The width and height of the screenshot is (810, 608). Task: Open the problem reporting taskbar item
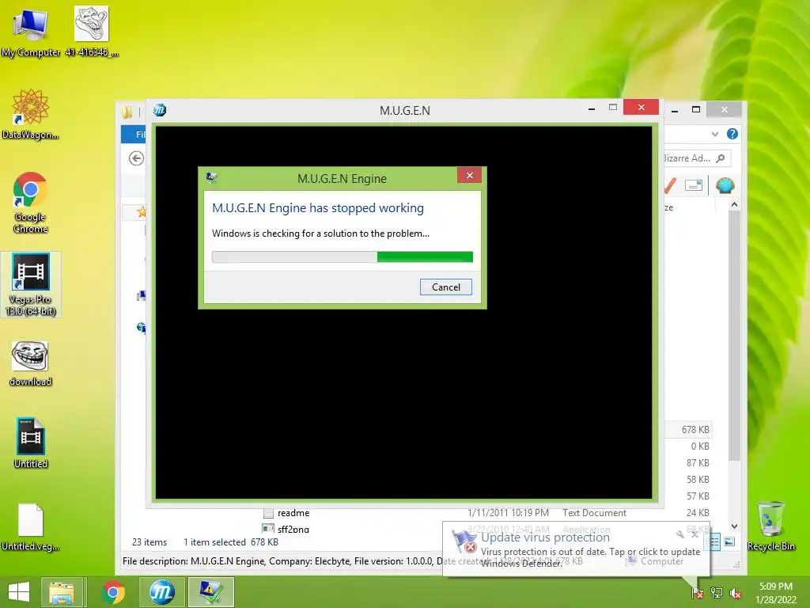[210, 592]
